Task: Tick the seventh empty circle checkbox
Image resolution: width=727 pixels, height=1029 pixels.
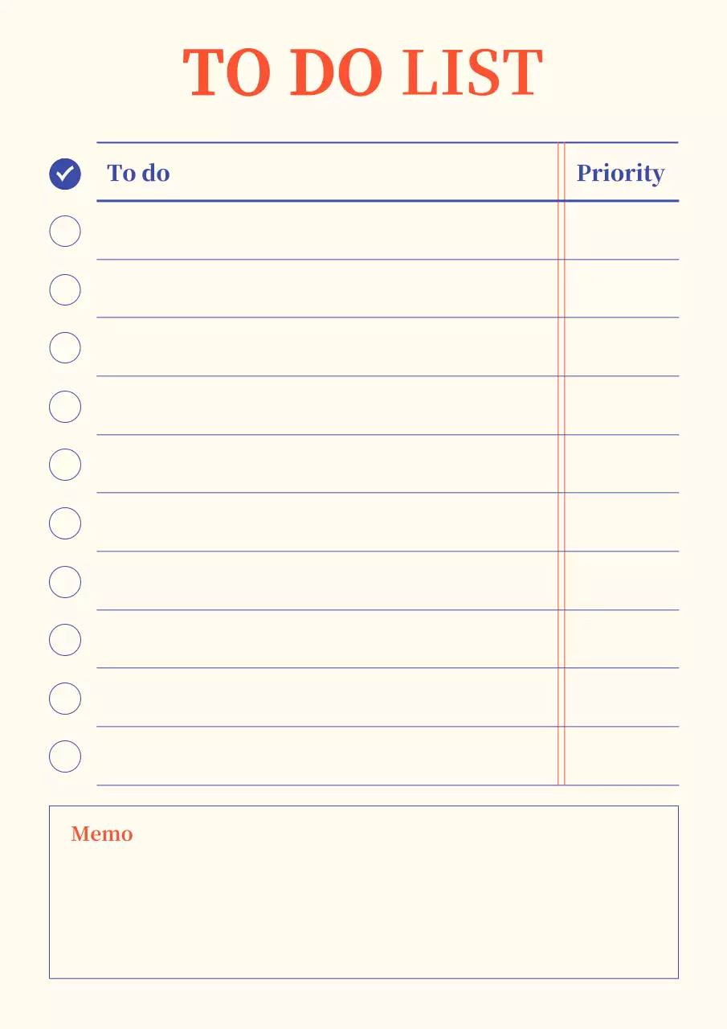Action: [65, 582]
